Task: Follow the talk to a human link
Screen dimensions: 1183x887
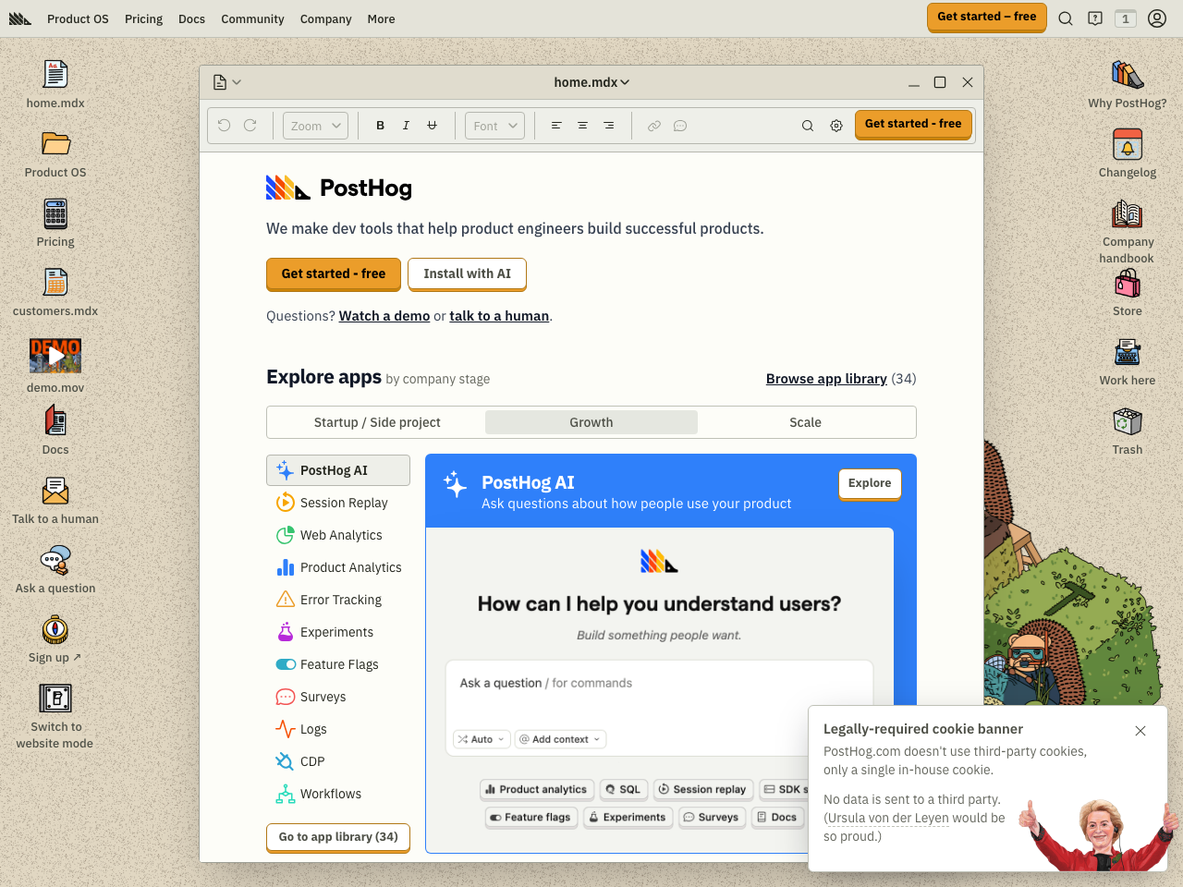Action: (499, 315)
